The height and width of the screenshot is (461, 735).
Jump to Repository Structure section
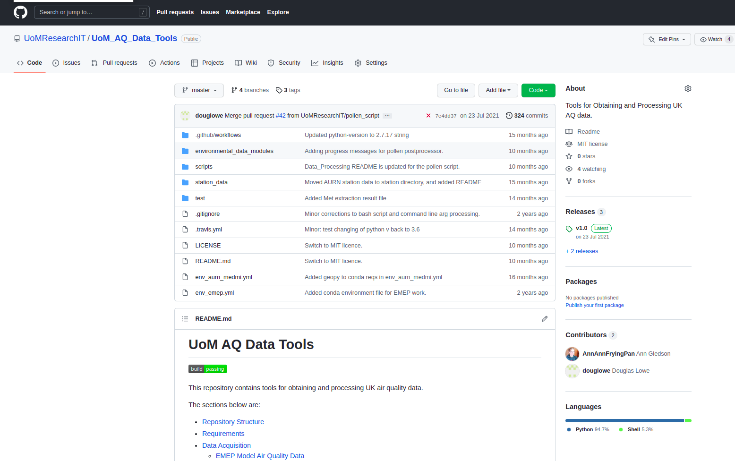tap(233, 422)
